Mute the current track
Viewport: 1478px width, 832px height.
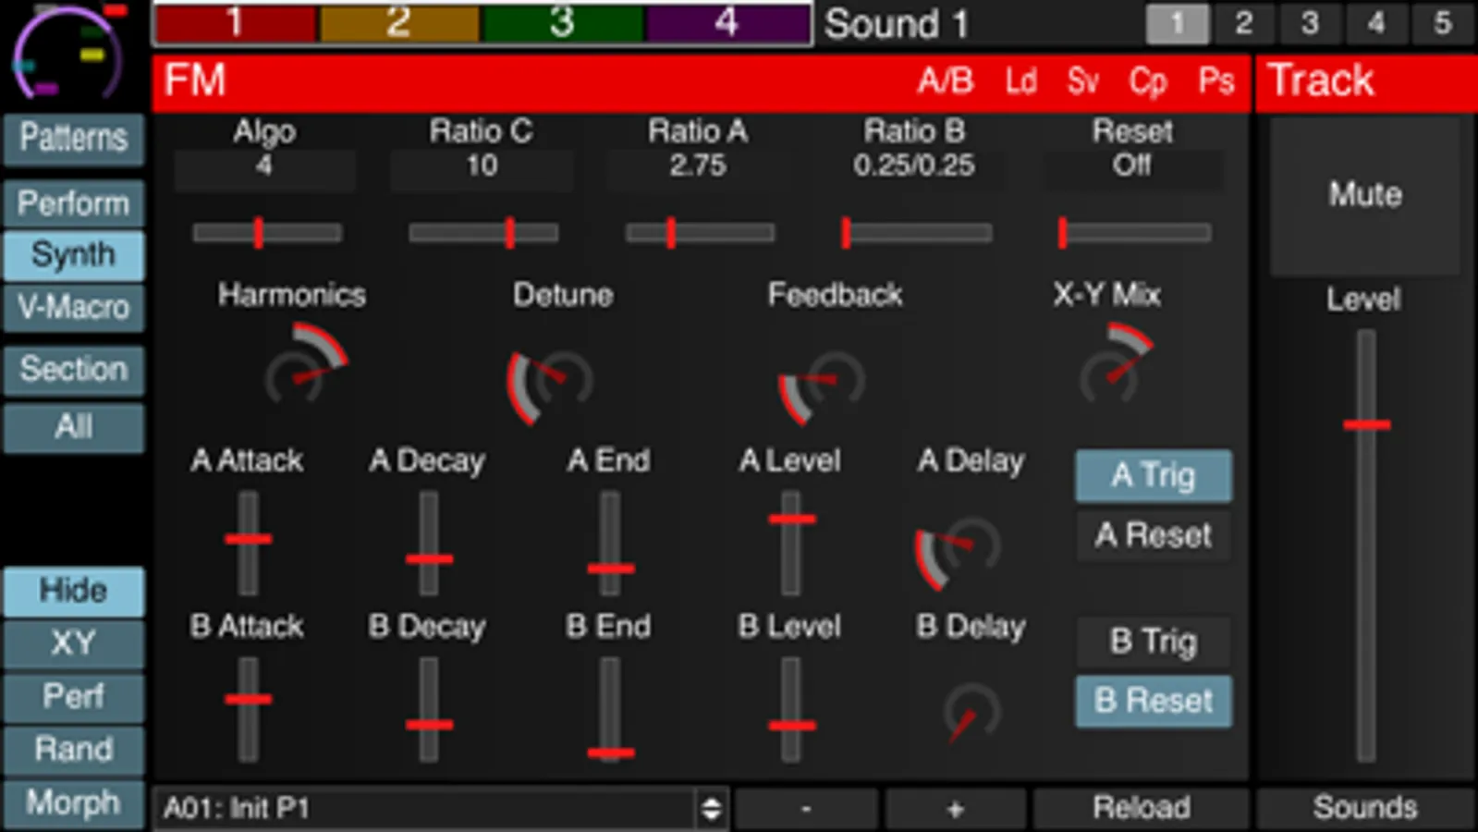pyautogui.click(x=1365, y=195)
